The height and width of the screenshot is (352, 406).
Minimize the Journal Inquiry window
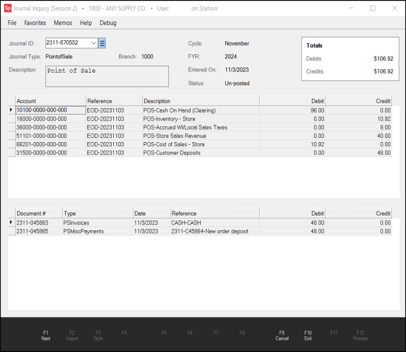[x=351, y=8]
